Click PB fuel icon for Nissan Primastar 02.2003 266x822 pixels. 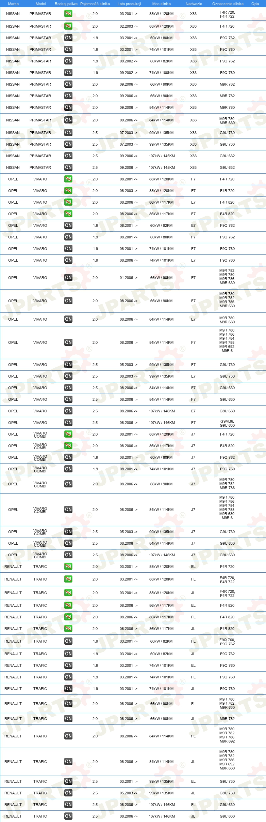pyautogui.click(x=68, y=26)
